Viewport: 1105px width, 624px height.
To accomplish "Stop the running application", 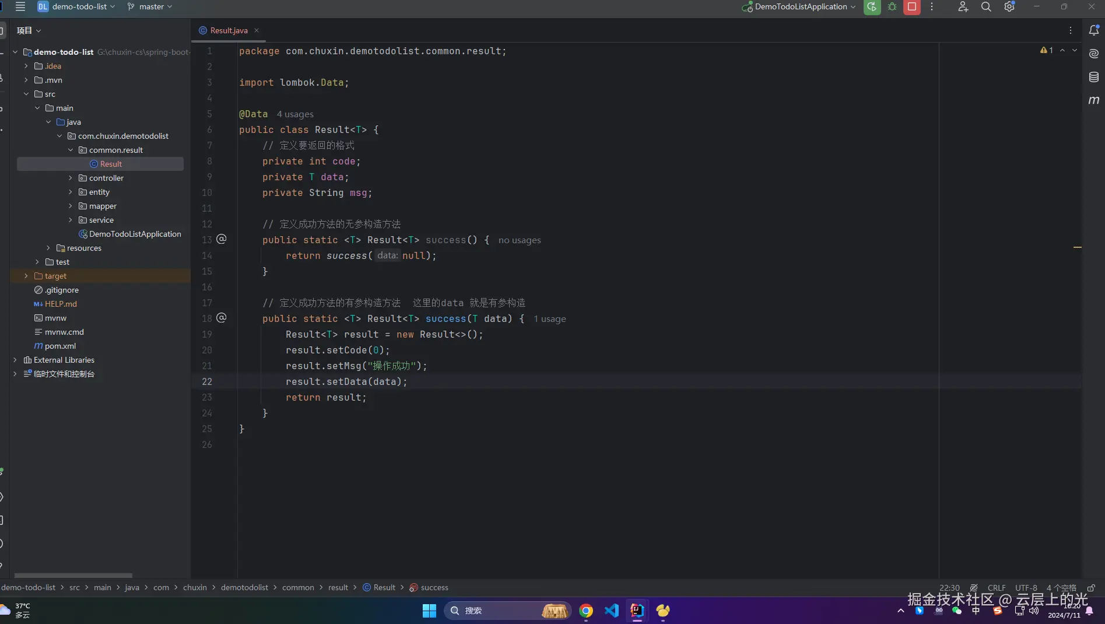I will tap(912, 7).
